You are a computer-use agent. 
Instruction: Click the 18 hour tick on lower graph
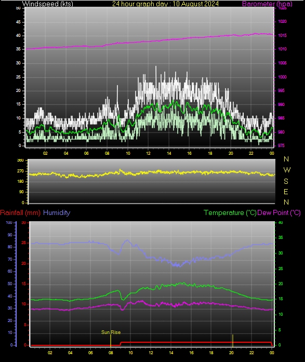coord(211,353)
